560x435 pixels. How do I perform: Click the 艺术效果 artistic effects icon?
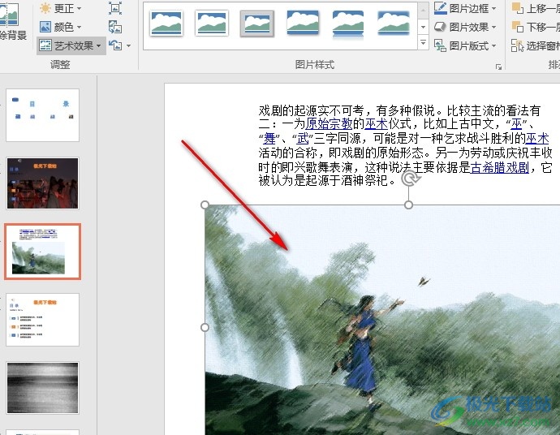[45, 45]
